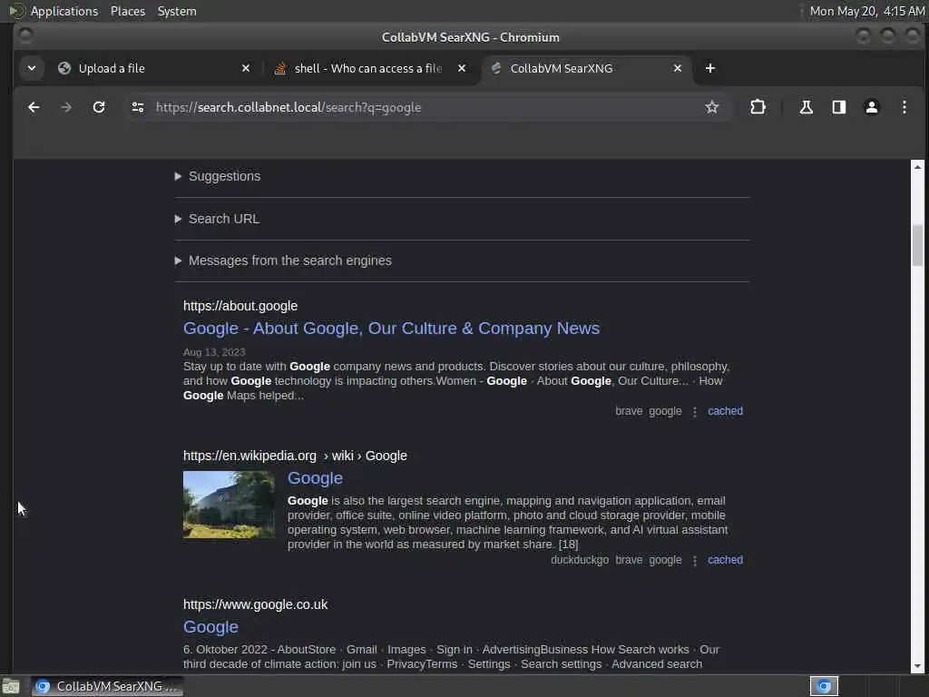Open the https://about.google URL link
Screen dimensions: 929x697
pyautogui.click(x=240, y=306)
